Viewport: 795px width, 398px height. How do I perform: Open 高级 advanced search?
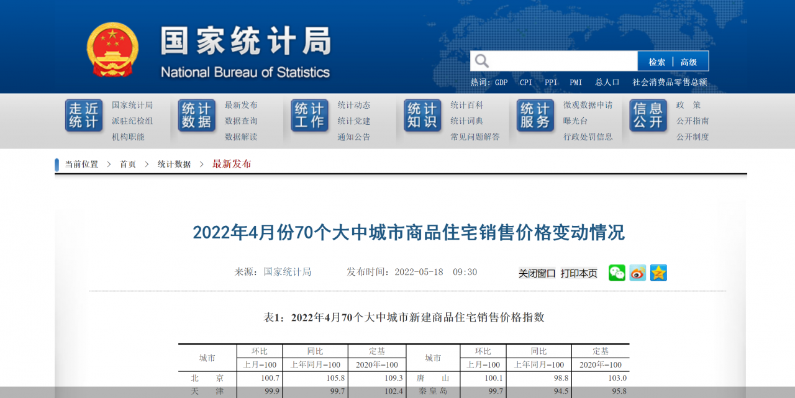(x=689, y=62)
